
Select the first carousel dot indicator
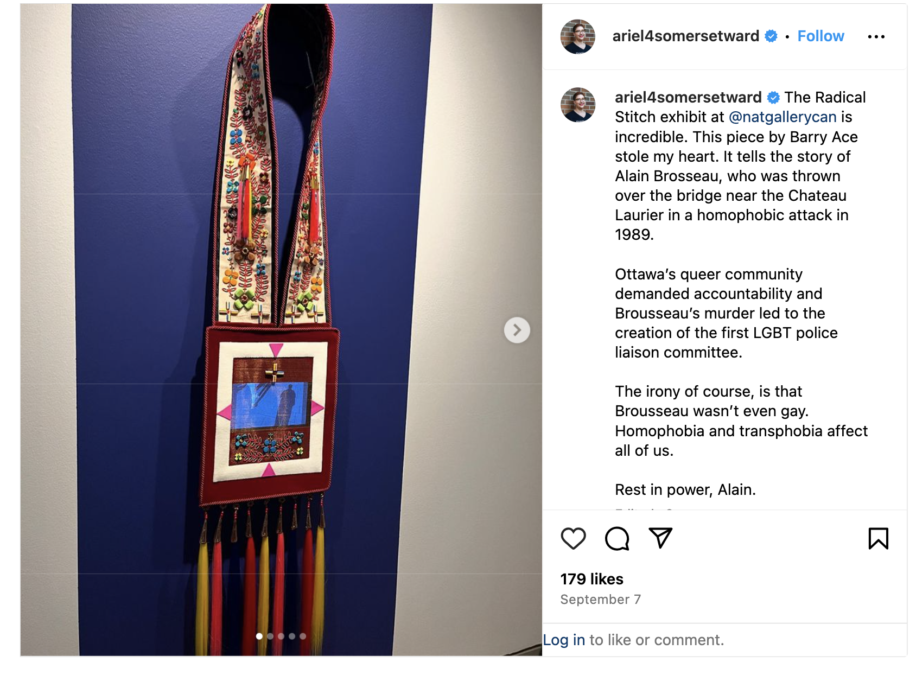pos(259,636)
